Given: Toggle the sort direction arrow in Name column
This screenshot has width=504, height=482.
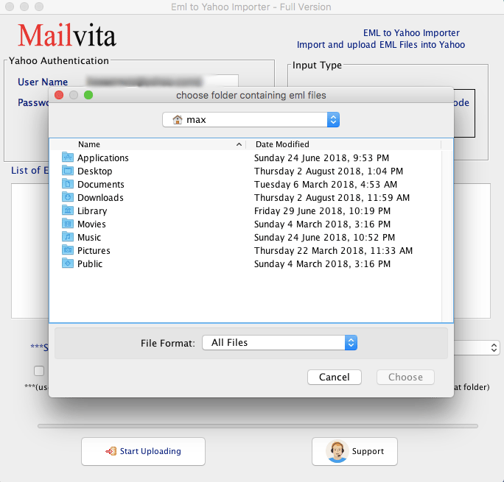Looking at the screenshot, I should (239, 144).
